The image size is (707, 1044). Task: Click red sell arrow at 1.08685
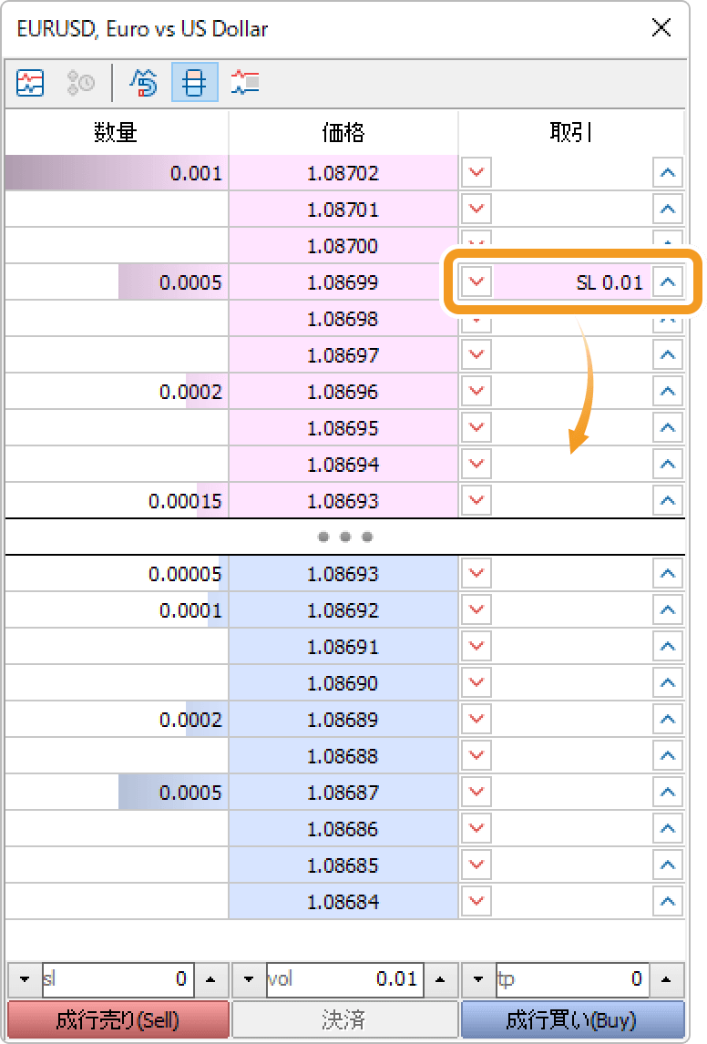[476, 865]
